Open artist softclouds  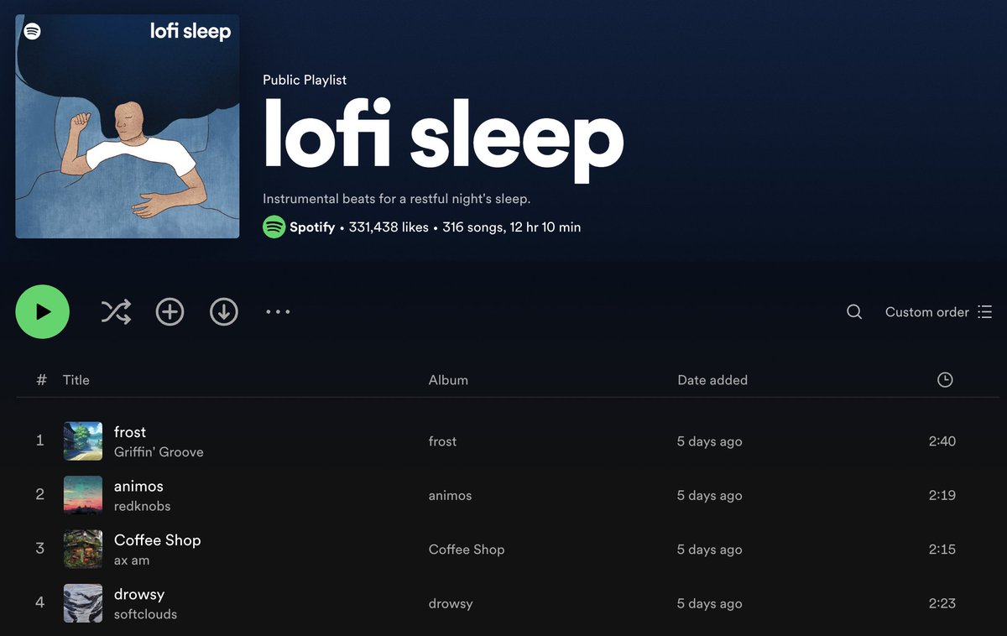click(145, 614)
